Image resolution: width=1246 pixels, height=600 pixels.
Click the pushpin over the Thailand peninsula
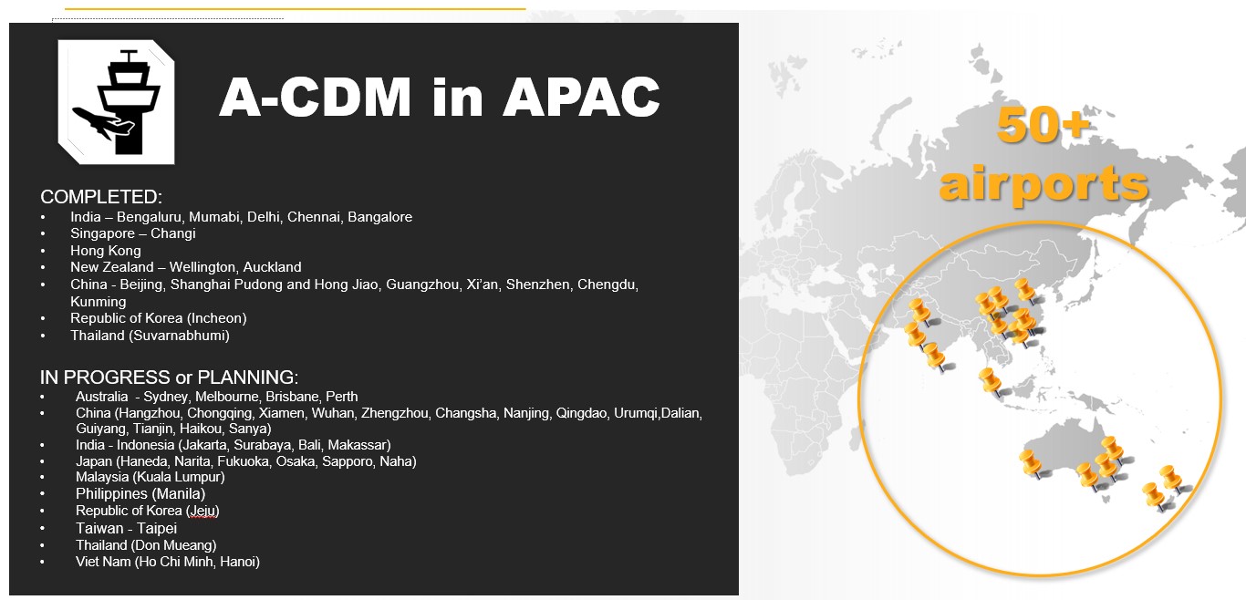tap(988, 381)
